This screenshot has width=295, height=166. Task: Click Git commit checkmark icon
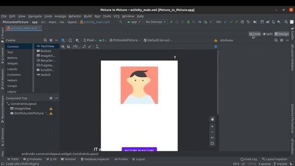[231, 22]
